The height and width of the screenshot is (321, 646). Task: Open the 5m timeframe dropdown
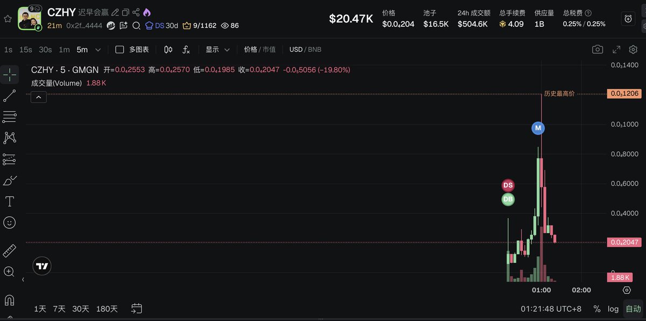(97, 49)
